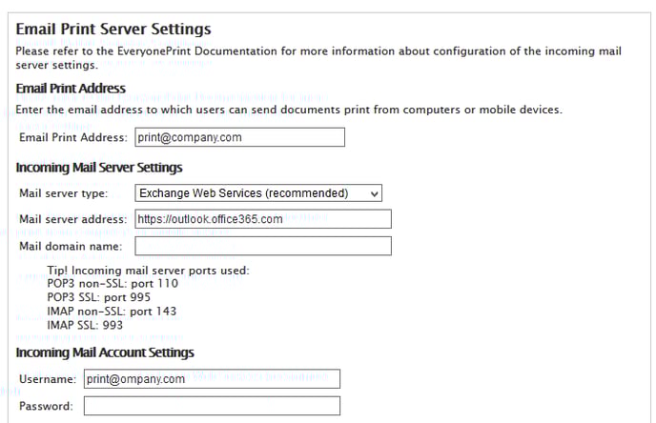Click the 'Email Print Address:' field label
This screenshot has height=423, width=656.
point(73,137)
